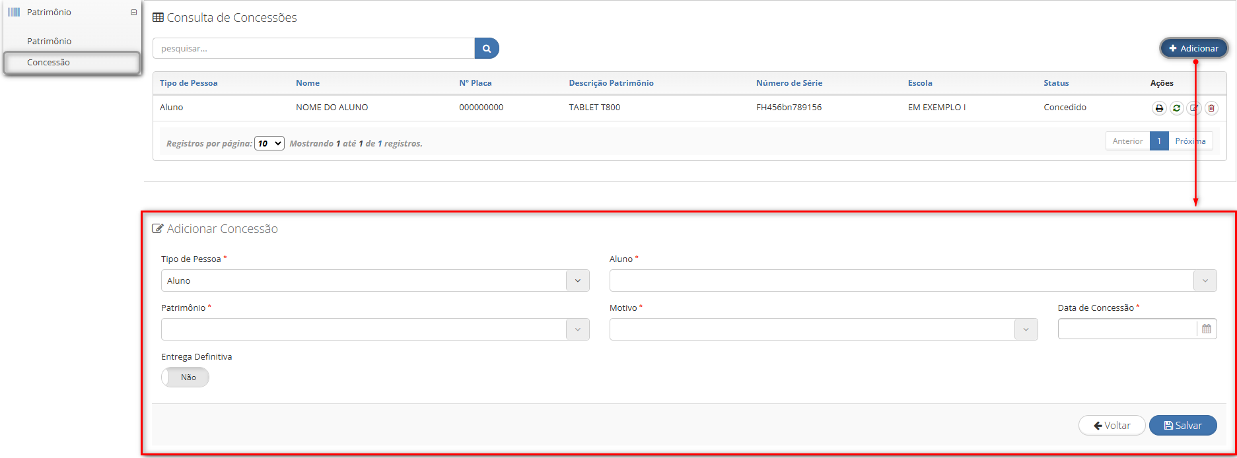Print the NOME DO ALUNO concession record
The width and height of the screenshot is (1237, 458).
[1159, 108]
